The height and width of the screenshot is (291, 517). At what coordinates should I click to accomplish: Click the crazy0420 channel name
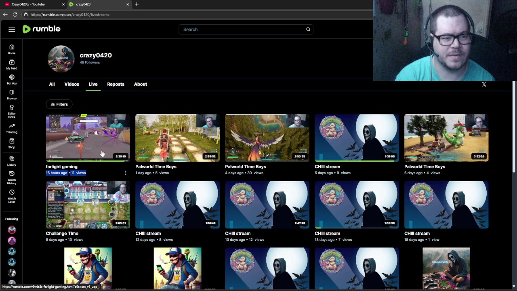click(x=96, y=55)
